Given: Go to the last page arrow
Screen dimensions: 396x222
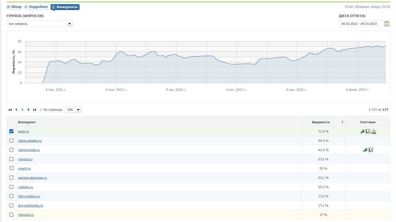Looking at the screenshot, I should click(x=35, y=110).
